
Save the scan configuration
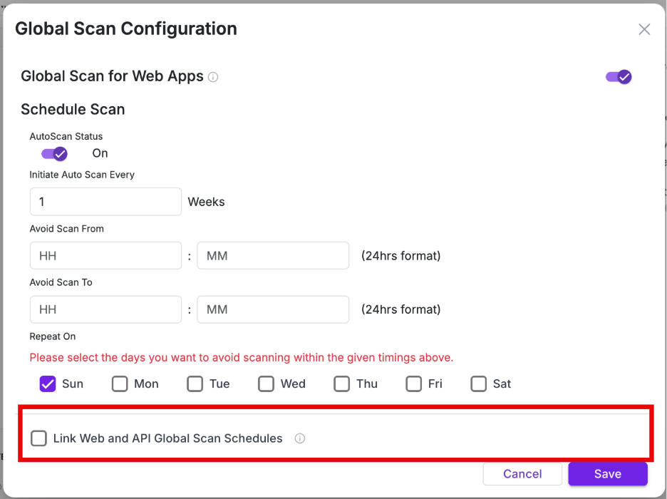[x=607, y=474]
